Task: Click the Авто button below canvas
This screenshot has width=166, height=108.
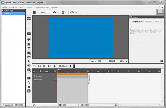Action: tap(94, 61)
